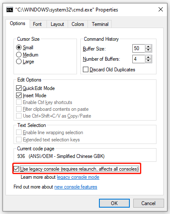170x214 pixels.
Task: Decrease Buffer Size with down arrow
Action: click(148, 50)
